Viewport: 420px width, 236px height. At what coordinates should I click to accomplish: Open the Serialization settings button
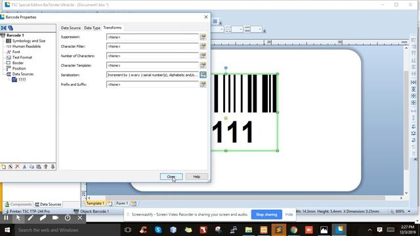click(203, 75)
